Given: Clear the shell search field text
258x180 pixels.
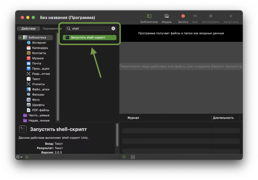Looking at the screenshot, I should 113,29.
